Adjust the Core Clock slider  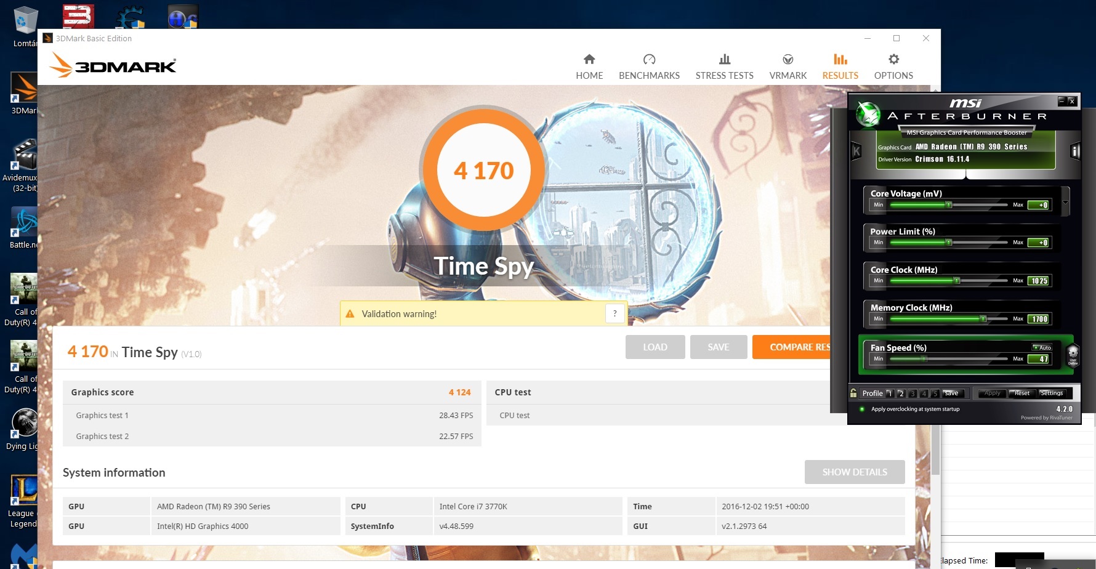[949, 281]
